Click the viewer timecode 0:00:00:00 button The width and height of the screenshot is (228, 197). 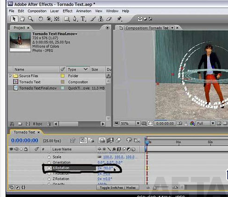pyautogui.click(x=165, y=123)
